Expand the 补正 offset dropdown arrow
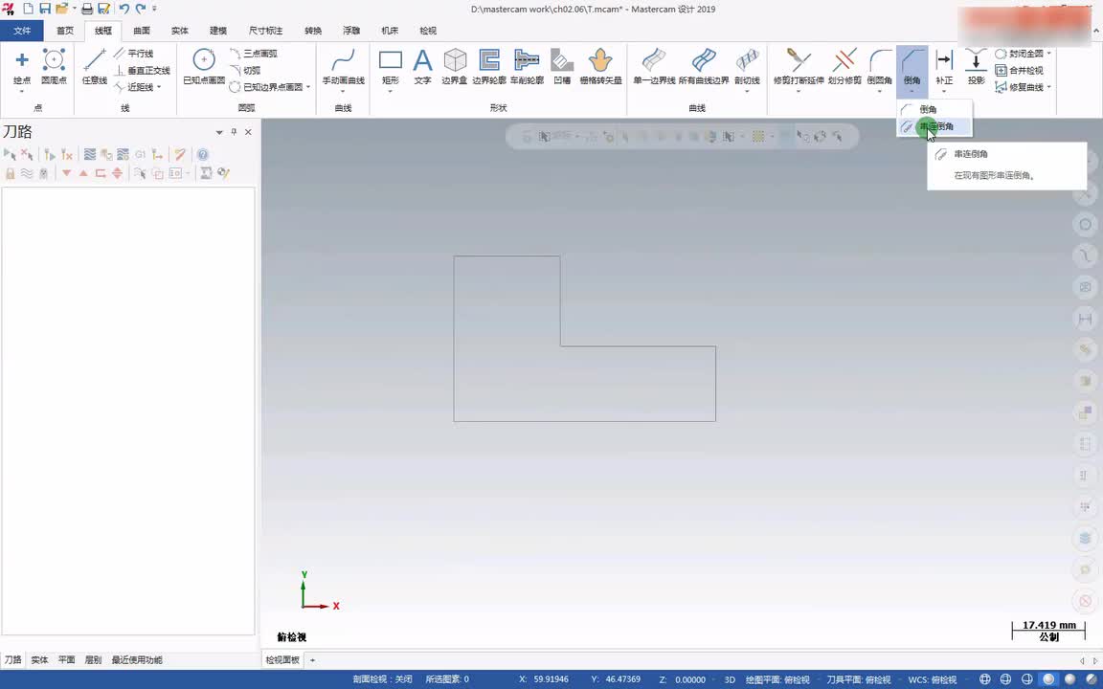 coord(944,92)
